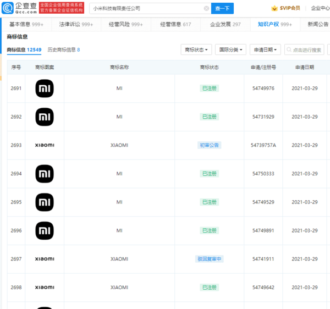The height and width of the screenshot is (309, 330).
Task: Open xiaomi wordmark image in row 2697
Action: [x=45, y=259]
